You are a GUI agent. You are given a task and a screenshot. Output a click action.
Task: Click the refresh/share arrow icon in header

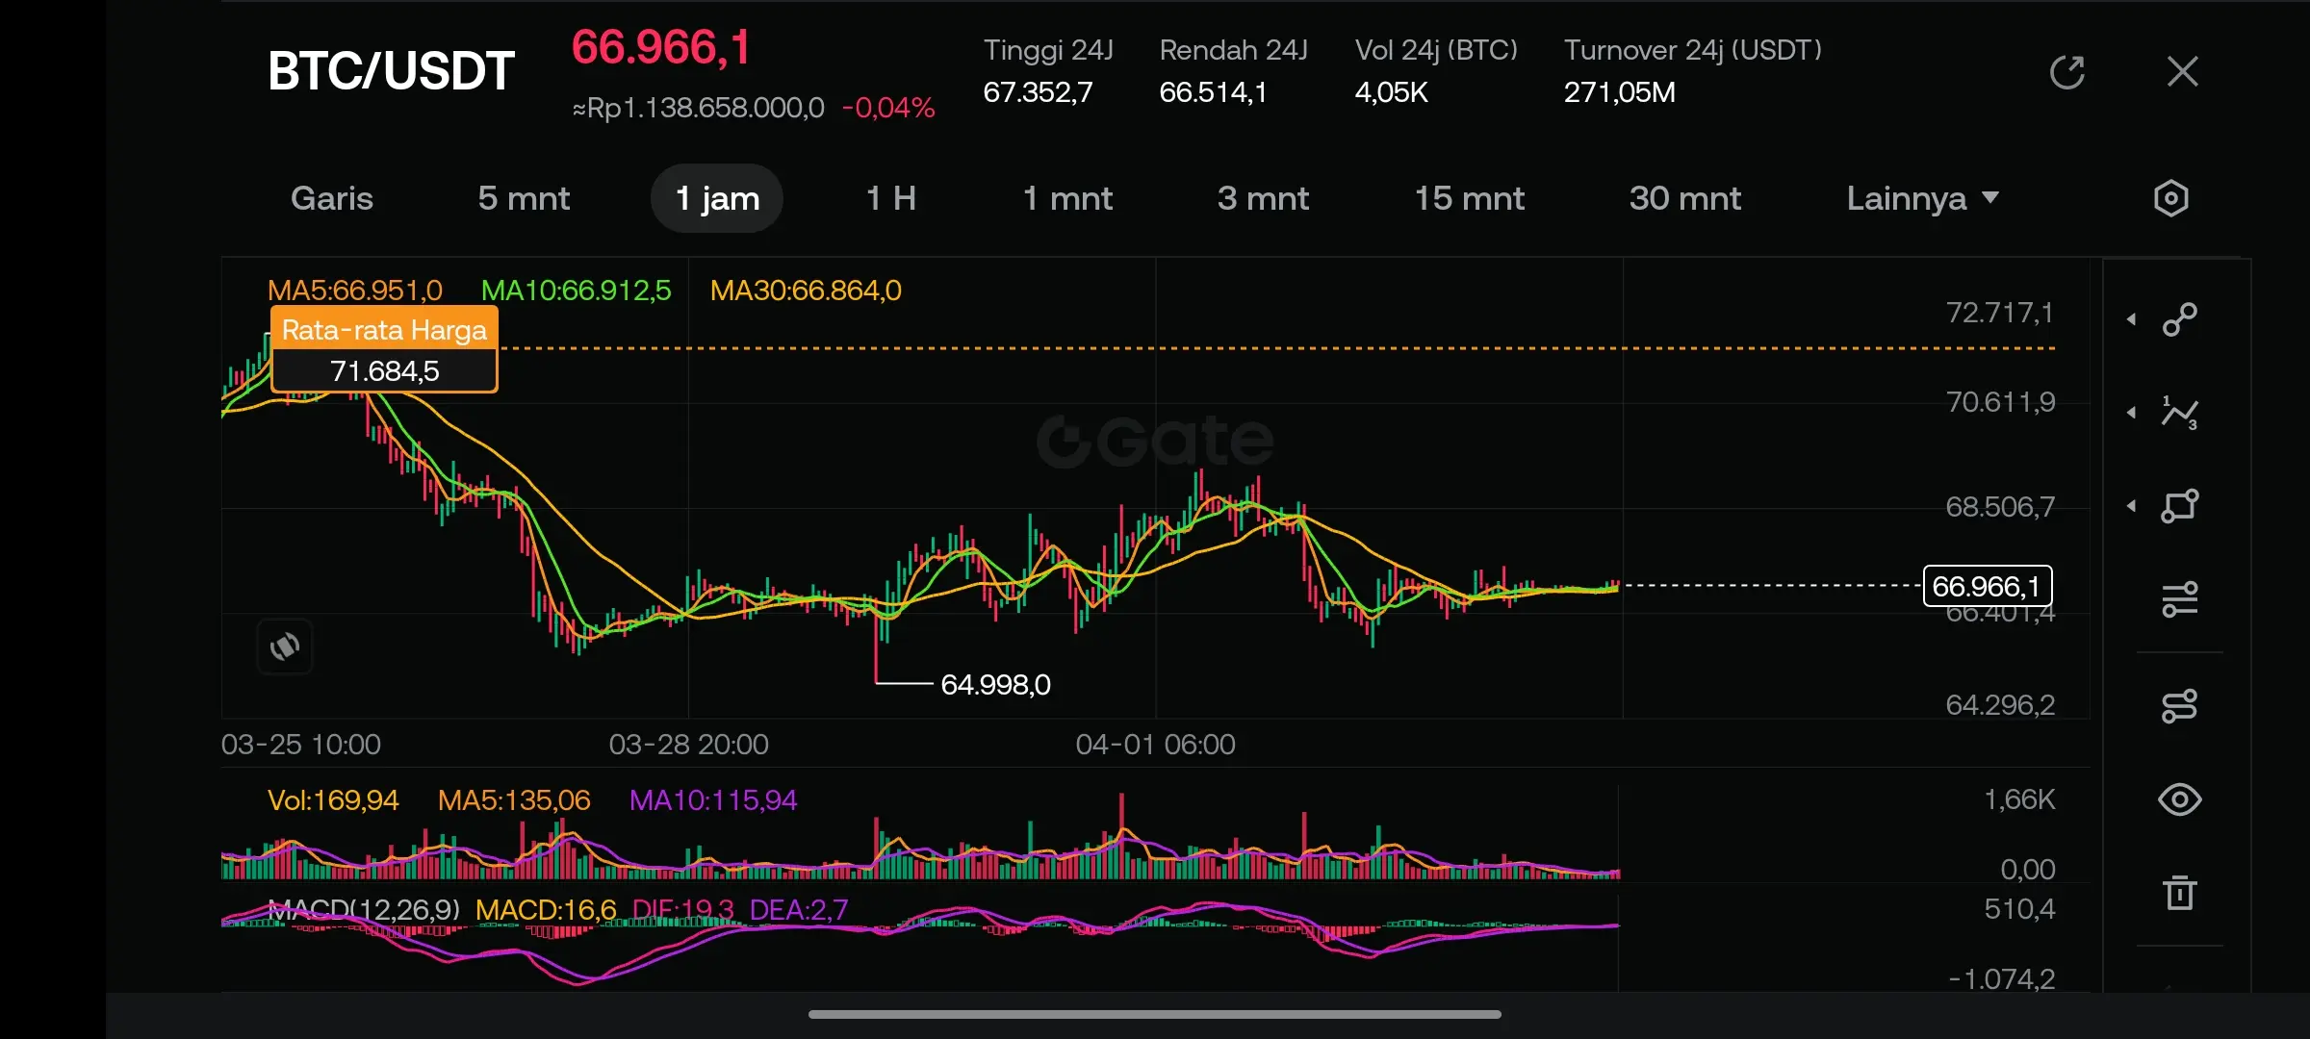2066,72
